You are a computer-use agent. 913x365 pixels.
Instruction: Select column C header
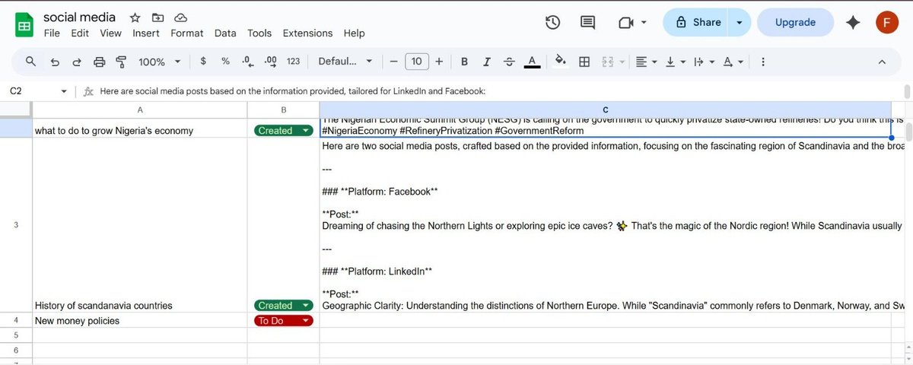click(x=606, y=110)
